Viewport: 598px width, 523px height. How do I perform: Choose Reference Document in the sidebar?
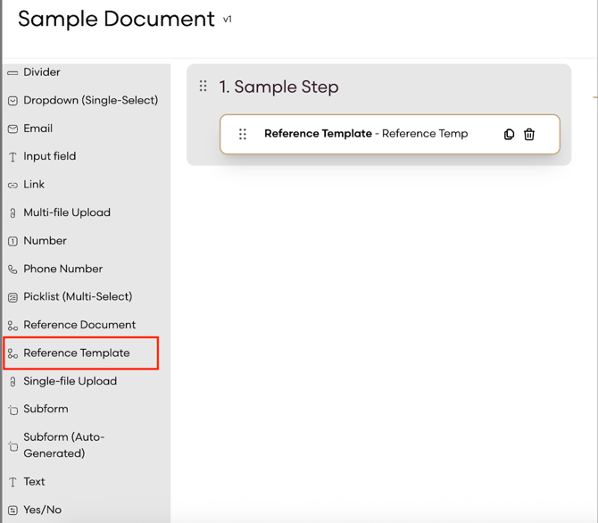[x=79, y=325]
